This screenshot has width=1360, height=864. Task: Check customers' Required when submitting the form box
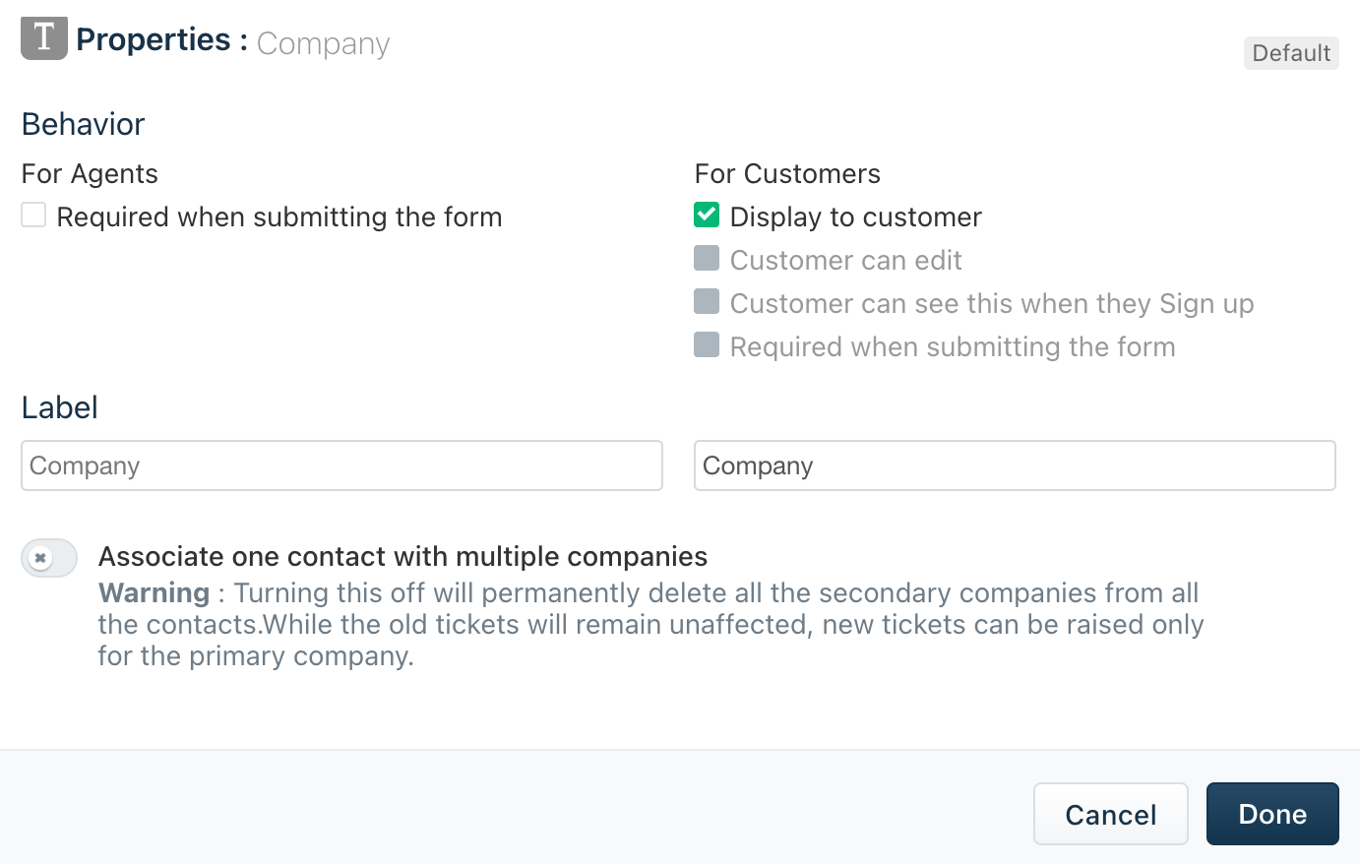(x=707, y=345)
